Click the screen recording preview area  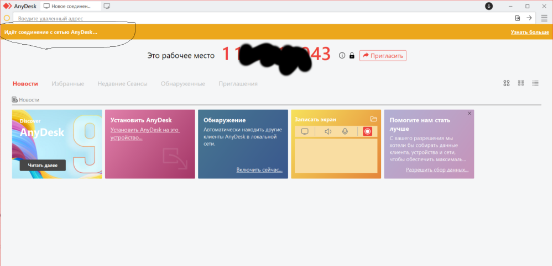(336, 156)
